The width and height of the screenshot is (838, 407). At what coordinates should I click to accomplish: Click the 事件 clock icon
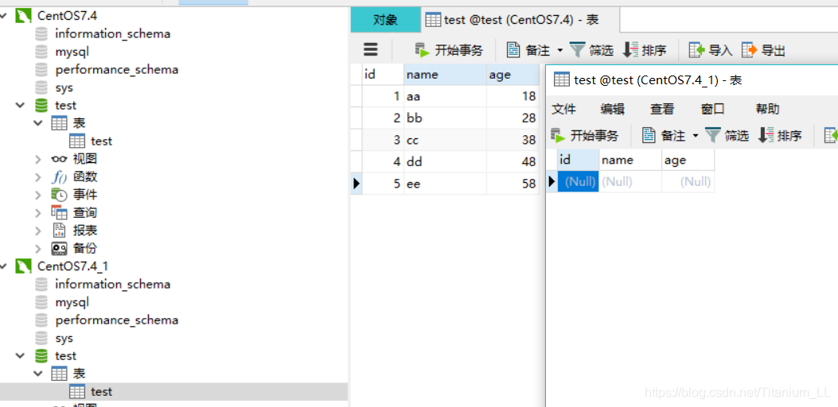pos(59,195)
